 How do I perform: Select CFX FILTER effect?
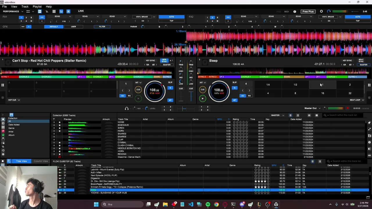(x=102, y=27)
